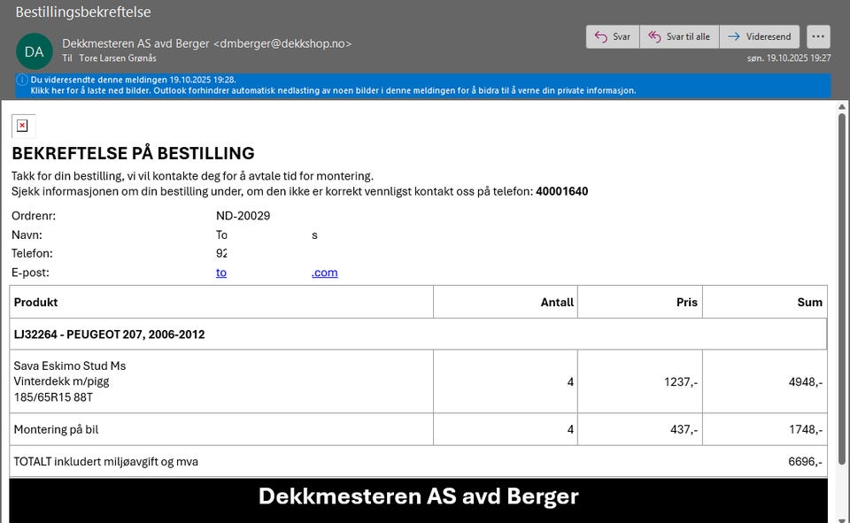Select phone number 40001640
Screen dimensions: 850x523
(x=561, y=191)
